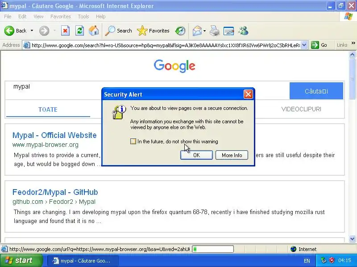Click the Refresh page icon

pos(79,31)
